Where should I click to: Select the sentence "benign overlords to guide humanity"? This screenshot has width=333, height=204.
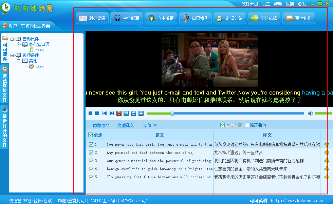coord(160,169)
